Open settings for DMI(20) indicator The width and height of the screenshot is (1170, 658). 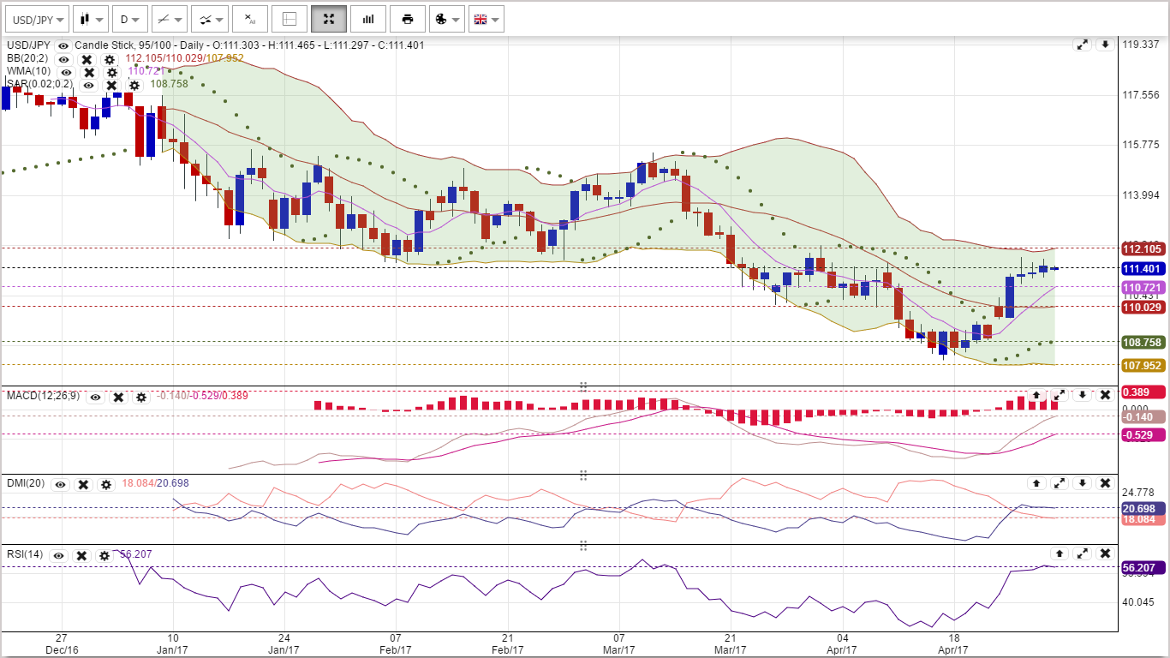(x=105, y=484)
